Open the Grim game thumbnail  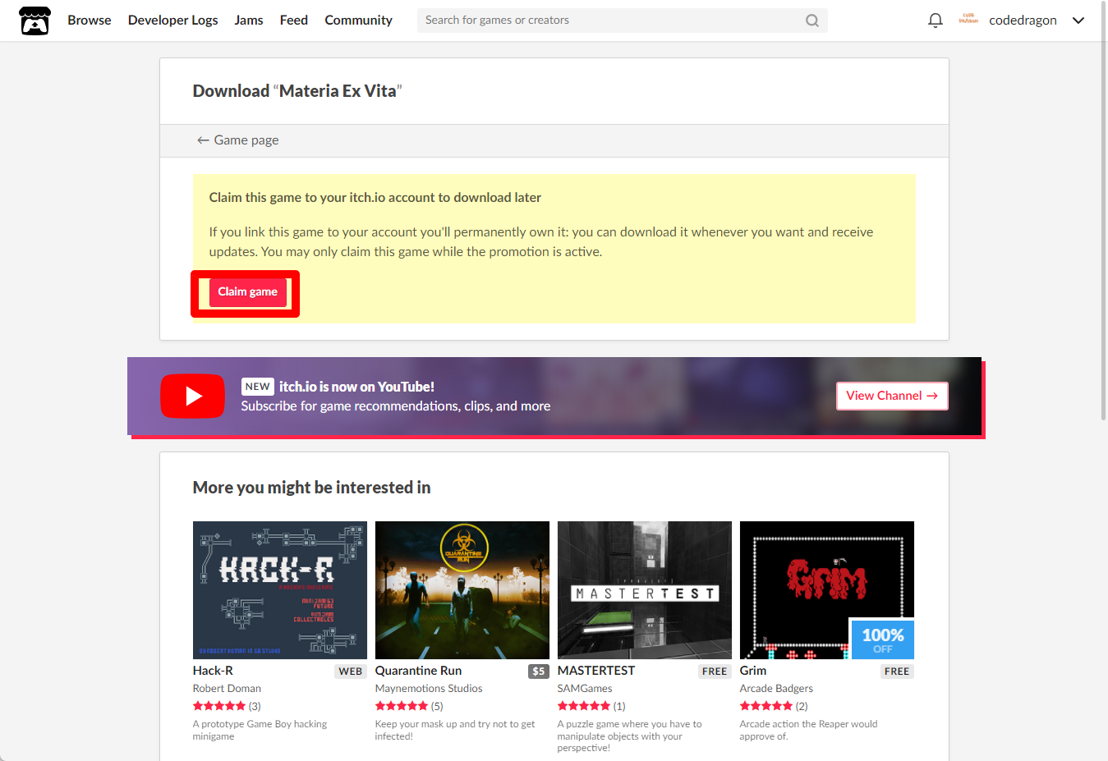point(827,590)
